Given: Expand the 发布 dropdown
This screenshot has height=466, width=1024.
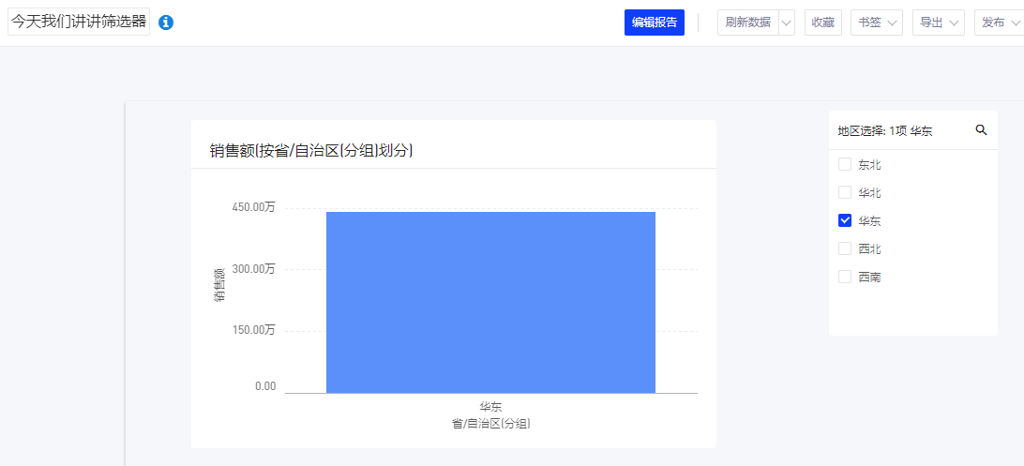Looking at the screenshot, I should [999, 23].
